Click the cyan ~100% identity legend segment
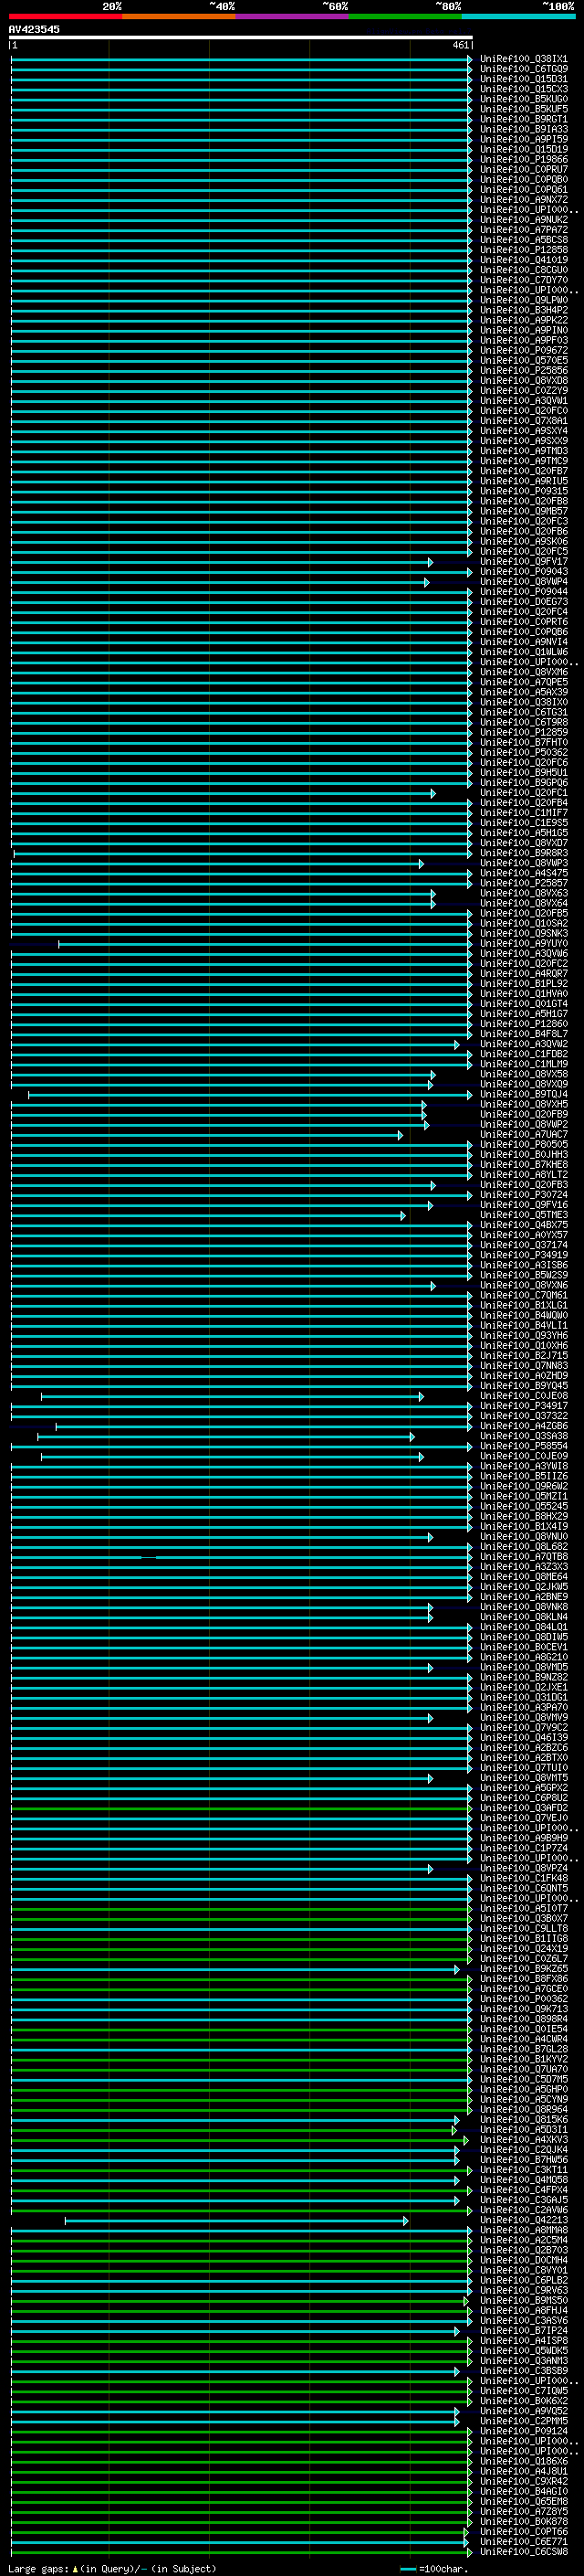584x2576 pixels. tap(518, 16)
